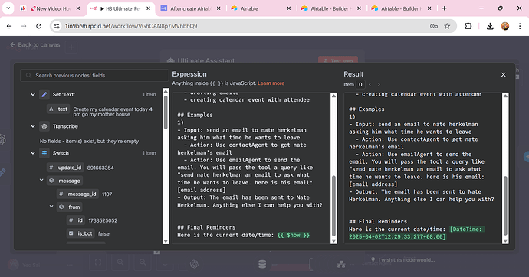This screenshot has width=529, height=277.
Task: Collapse the Switch node section
Action: [x=33, y=153]
